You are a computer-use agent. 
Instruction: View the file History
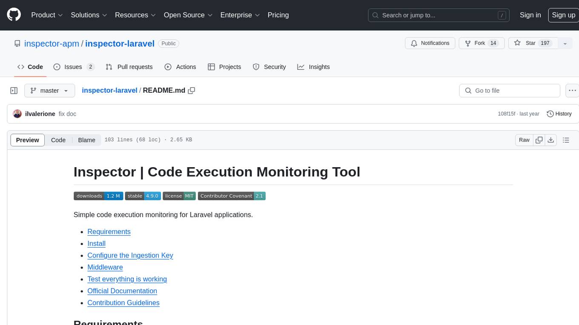click(x=559, y=114)
